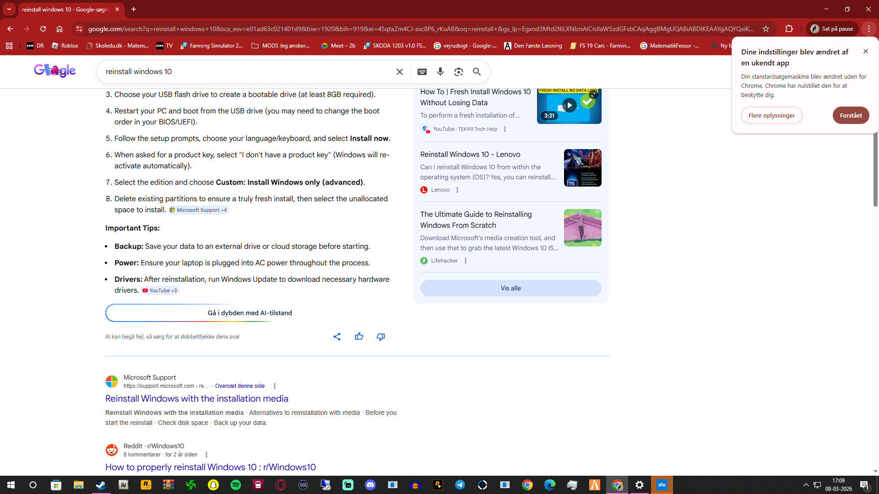Open Spotify from the taskbar
The width and height of the screenshot is (879, 494).
[x=236, y=485]
